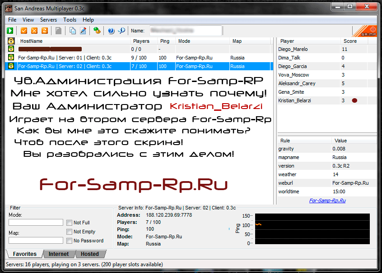Screen dimensions: 382x273
Task: Click the Copy Server Info icon
Action: click(72, 31)
